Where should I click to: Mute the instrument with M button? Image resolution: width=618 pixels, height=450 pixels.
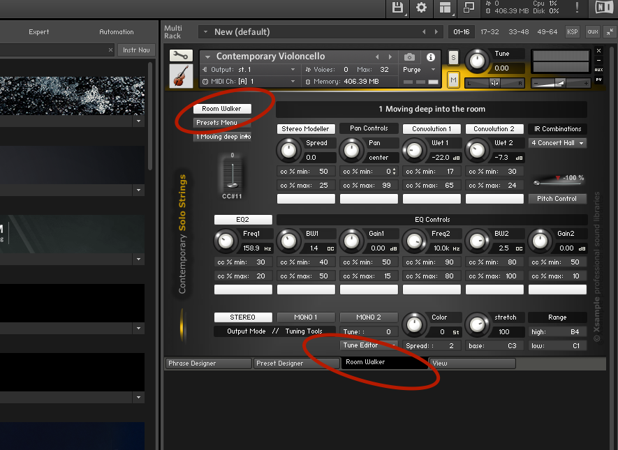(453, 80)
